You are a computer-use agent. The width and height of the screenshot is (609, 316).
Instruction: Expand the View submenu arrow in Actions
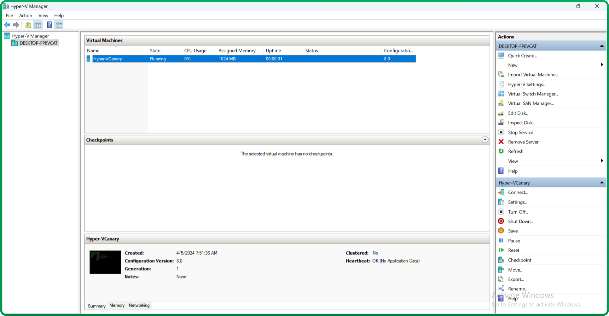(x=602, y=161)
